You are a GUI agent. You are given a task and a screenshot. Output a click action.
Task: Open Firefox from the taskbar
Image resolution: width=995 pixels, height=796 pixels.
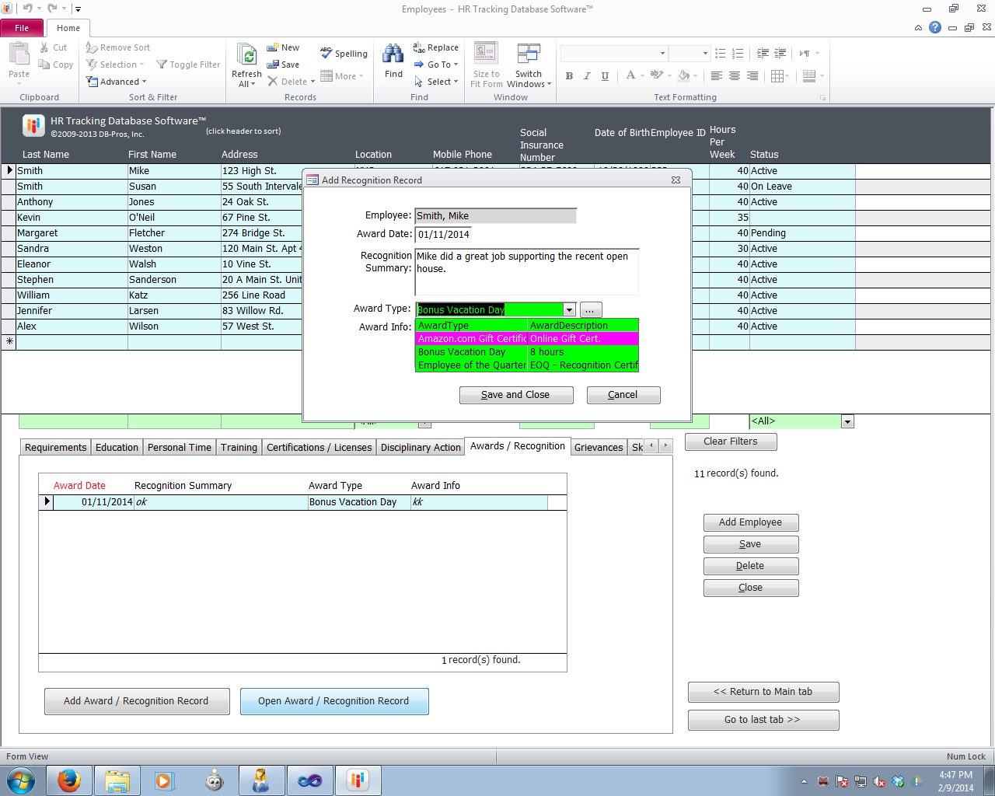point(69,780)
